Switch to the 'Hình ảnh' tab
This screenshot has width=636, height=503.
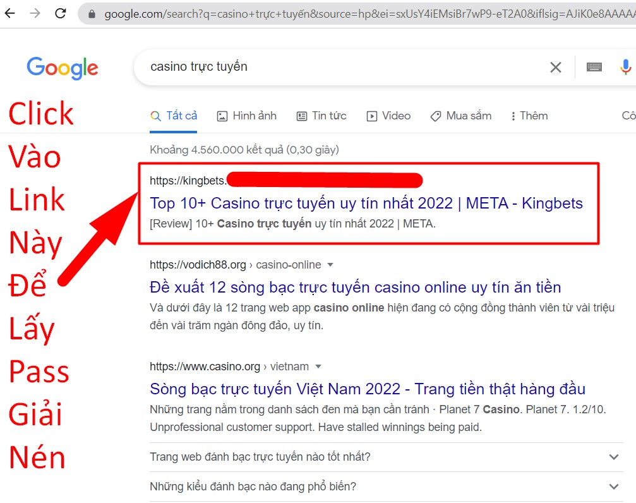coord(246,116)
